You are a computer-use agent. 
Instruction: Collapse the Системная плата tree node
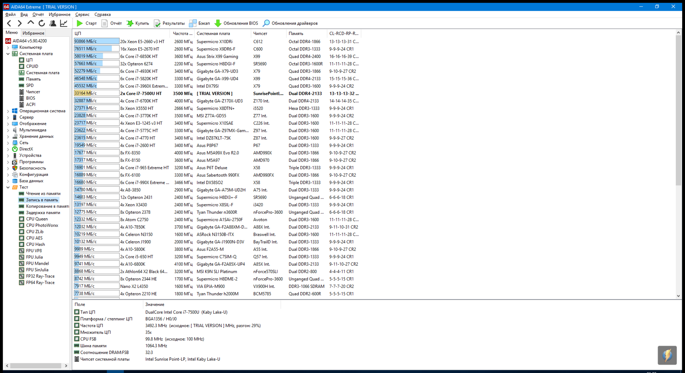click(x=8, y=54)
